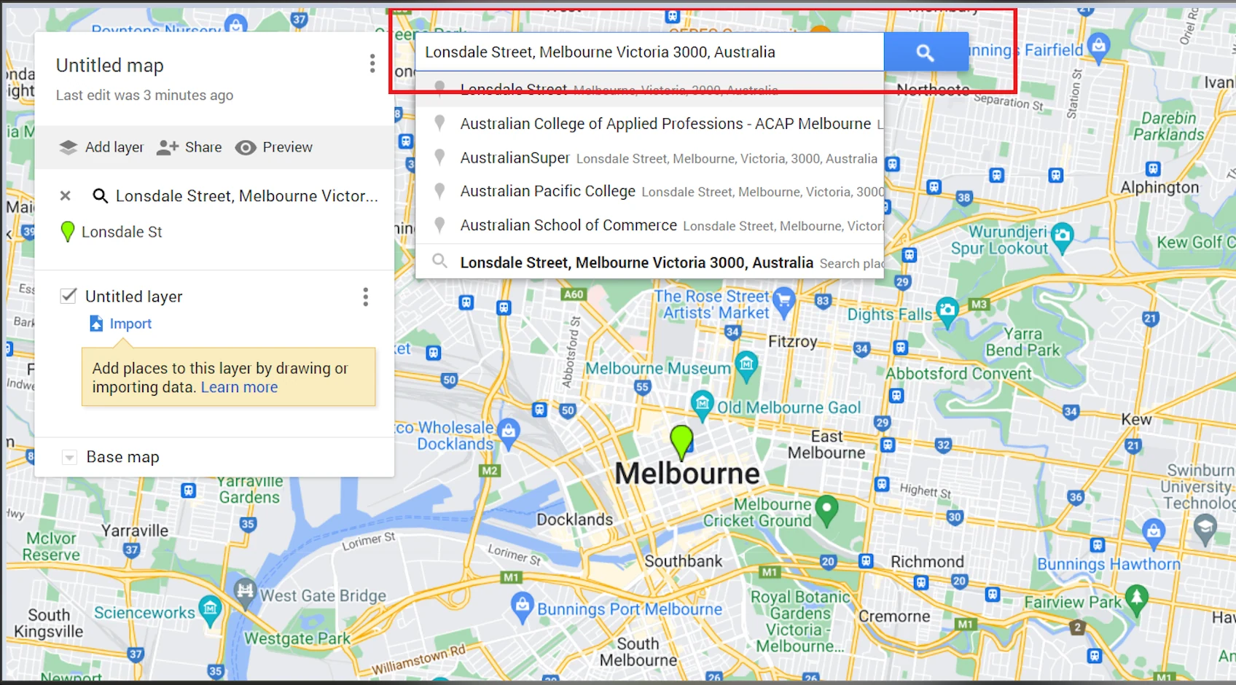Screen dimensions: 1236x685
Task: Select the bold Lonsdale Street search places suggestion
Action: (649, 262)
